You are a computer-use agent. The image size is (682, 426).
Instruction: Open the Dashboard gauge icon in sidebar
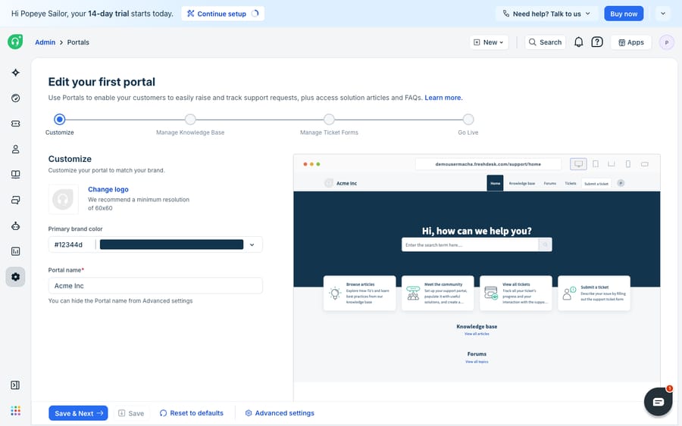pos(16,98)
